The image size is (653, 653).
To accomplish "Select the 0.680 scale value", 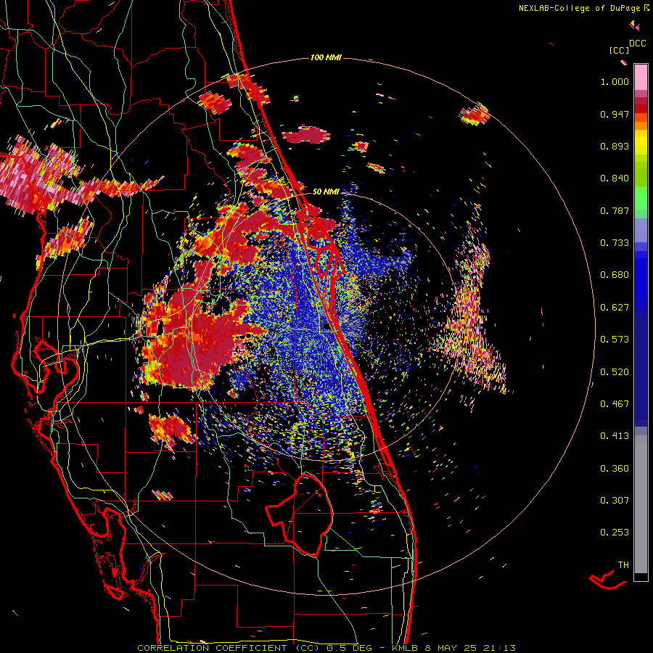I will (615, 275).
